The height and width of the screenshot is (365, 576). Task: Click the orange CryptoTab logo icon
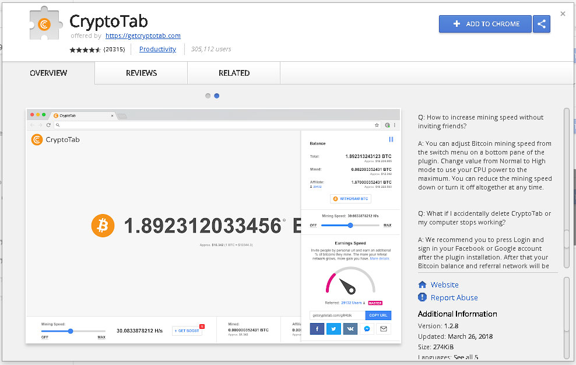coord(36,139)
